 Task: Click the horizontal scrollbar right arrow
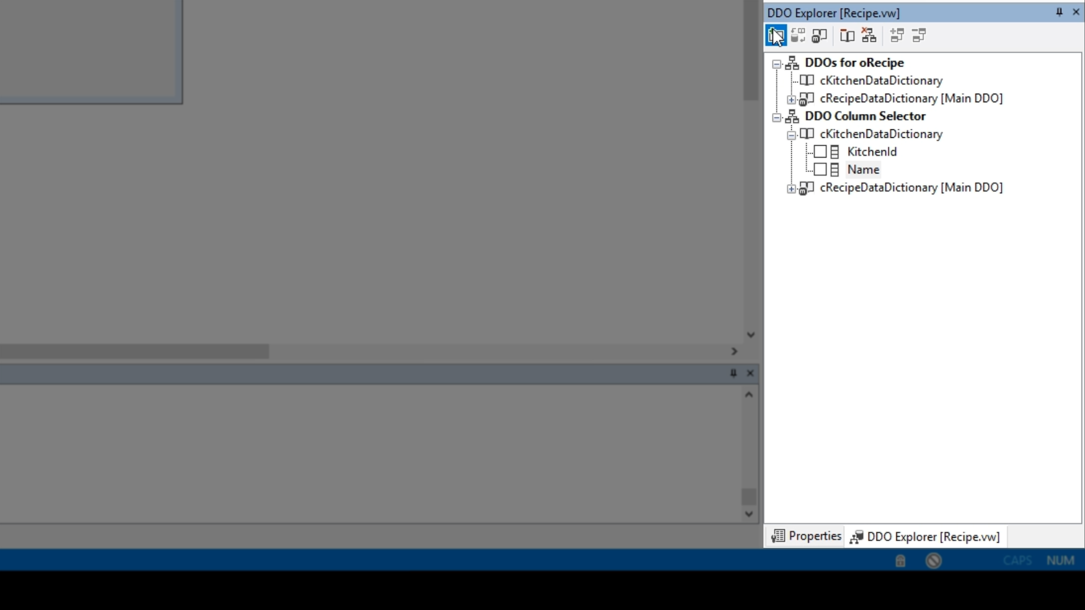(734, 351)
